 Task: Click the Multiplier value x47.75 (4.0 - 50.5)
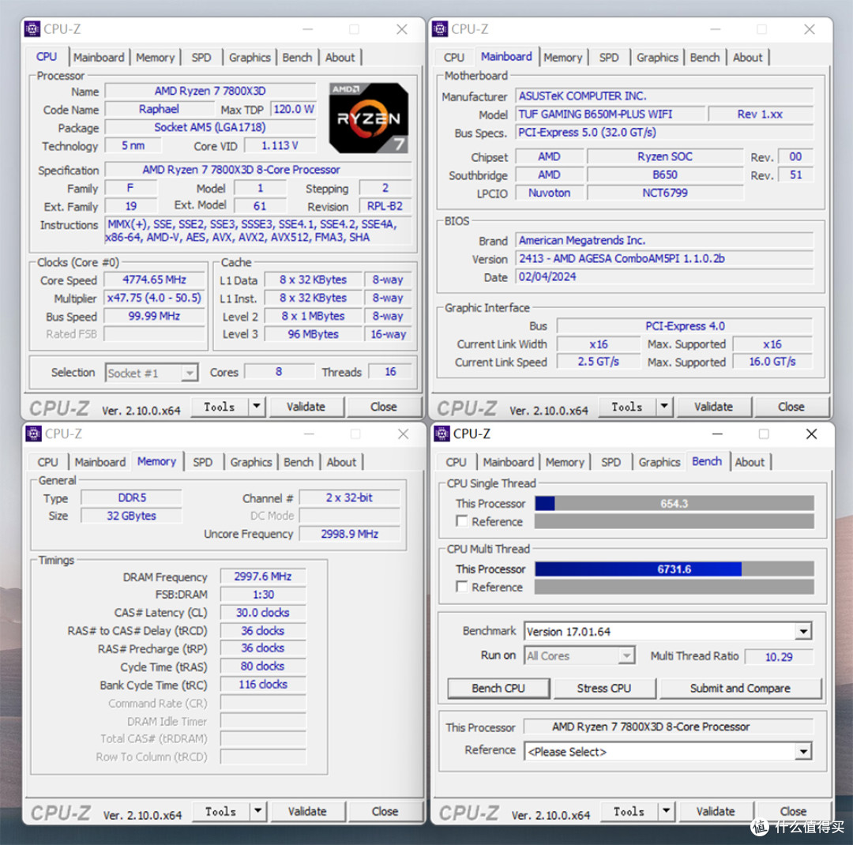(x=155, y=298)
